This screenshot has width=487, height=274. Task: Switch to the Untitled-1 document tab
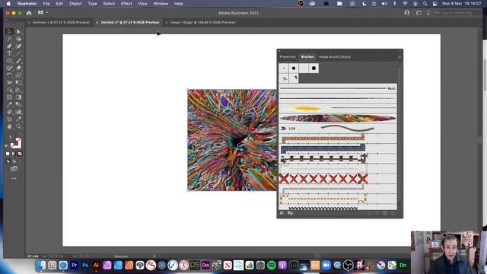click(61, 22)
